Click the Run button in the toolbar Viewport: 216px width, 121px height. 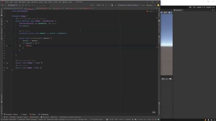coord(143,5)
